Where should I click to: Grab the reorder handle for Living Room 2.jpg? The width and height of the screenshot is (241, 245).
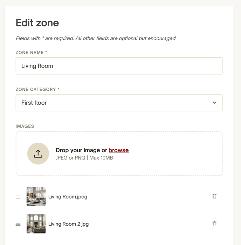[18, 224]
